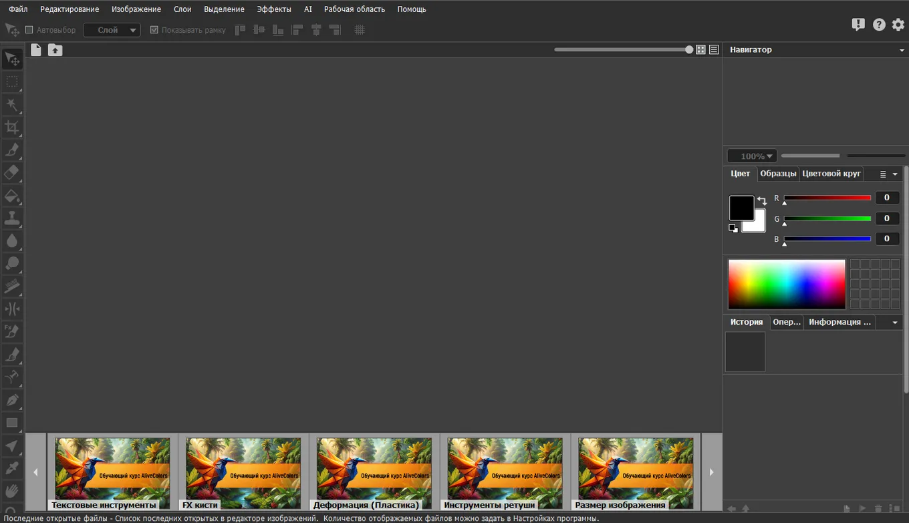
Task: Open the Слой dropdown in options bar
Action: click(x=112, y=30)
